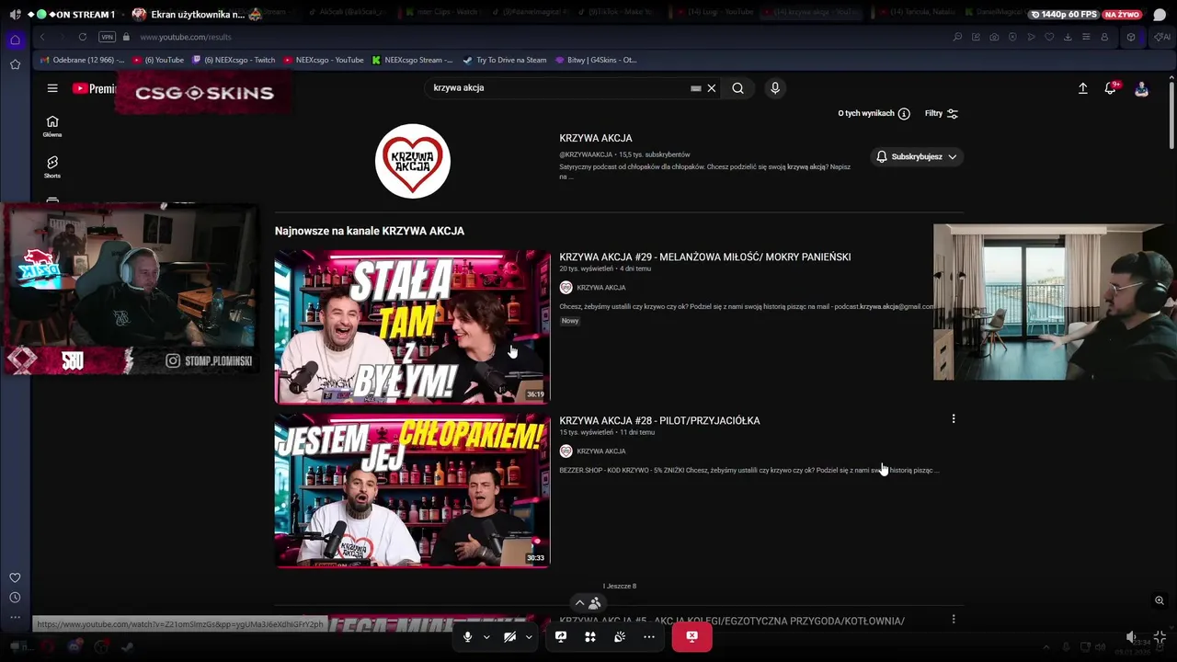Start voice search with microphone icon
The height and width of the screenshot is (662, 1177).
775,88
